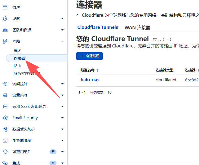
Task: Expand the 见解 menu arrow
Action: [x=62, y=19]
